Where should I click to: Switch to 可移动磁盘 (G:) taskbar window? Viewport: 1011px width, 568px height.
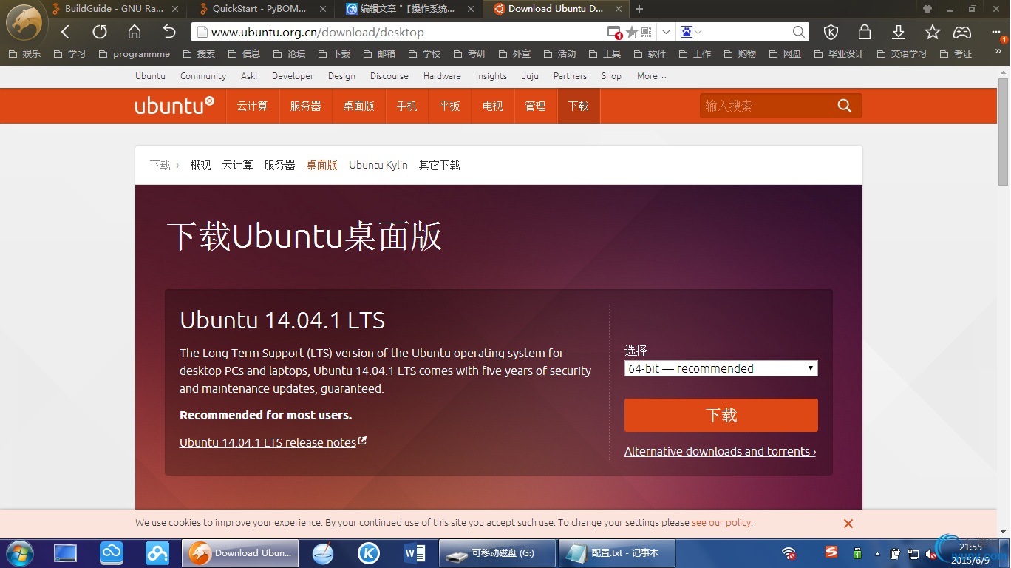click(x=497, y=552)
